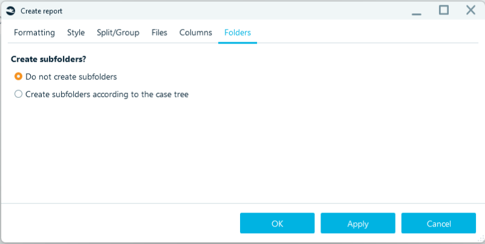Screen dimensions: 485x244
Task: Click the Create report title text
Action: (x=42, y=11)
